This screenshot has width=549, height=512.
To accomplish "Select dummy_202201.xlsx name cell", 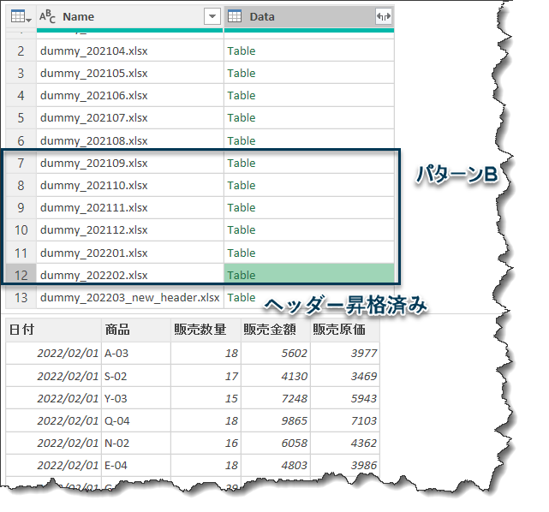I will tap(130, 253).
